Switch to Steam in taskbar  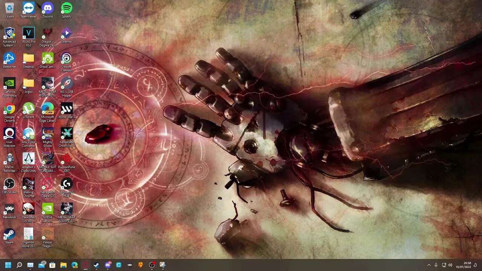click(x=96, y=265)
